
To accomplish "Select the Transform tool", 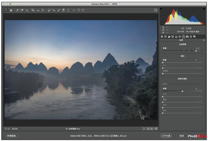I will coord(43,10).
